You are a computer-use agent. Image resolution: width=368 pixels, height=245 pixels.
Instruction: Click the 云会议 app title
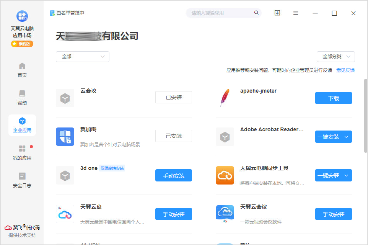click(x=88, y=91)
